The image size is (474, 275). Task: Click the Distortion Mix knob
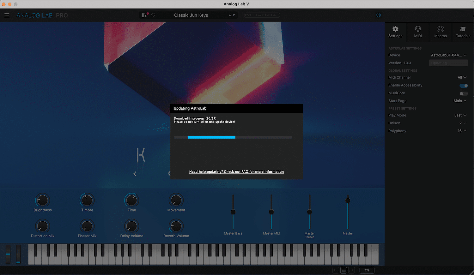click(42, 226)
